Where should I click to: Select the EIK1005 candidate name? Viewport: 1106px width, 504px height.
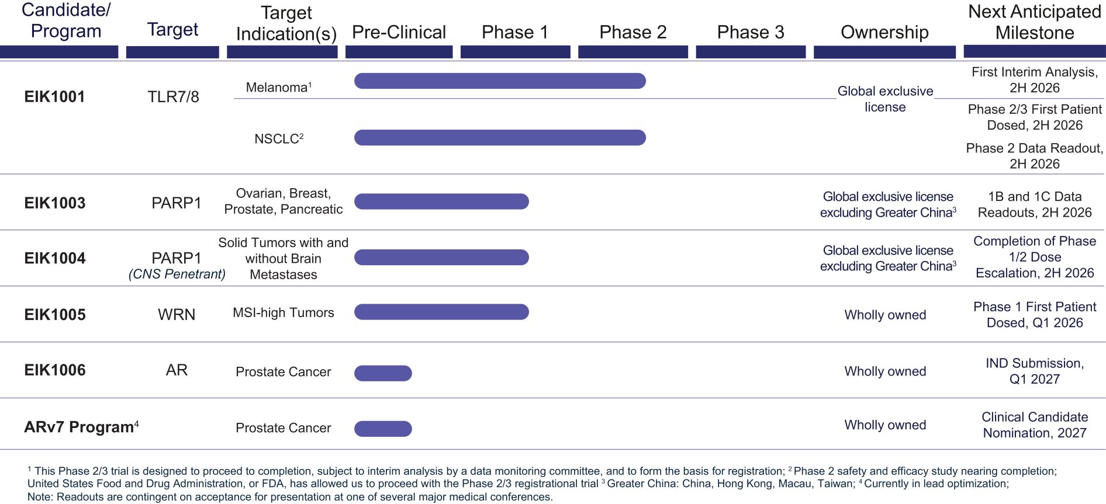tap(55, 315)
